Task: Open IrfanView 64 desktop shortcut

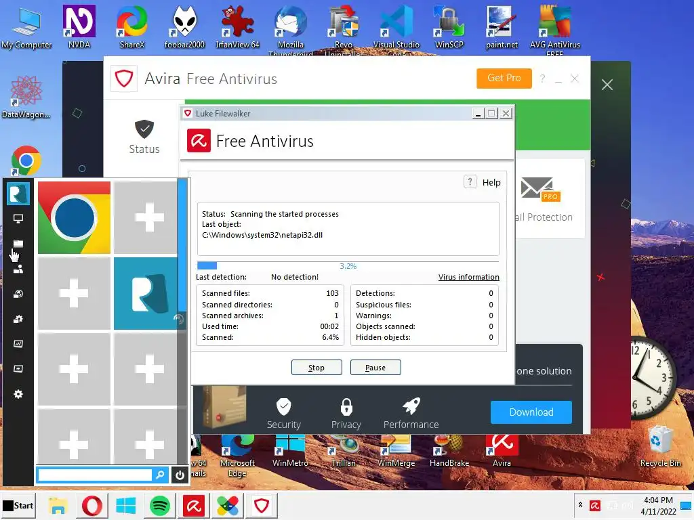Action: 237,26
